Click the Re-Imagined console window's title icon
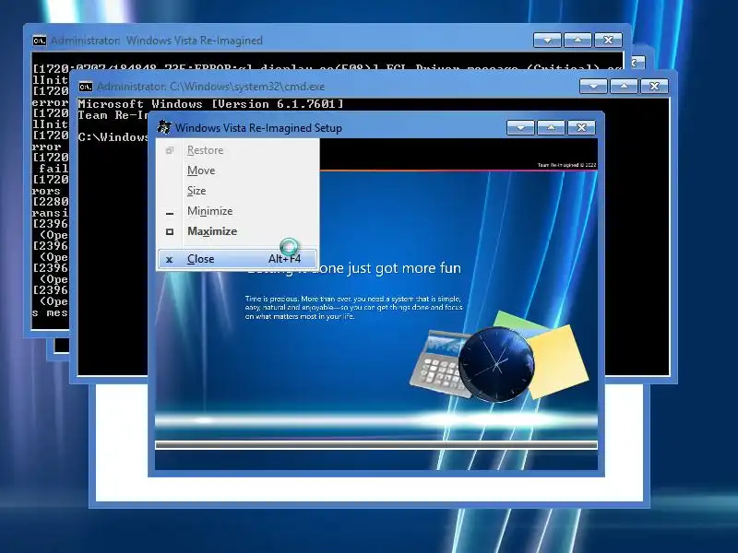 pyautogui.click(x=40, y=41)
